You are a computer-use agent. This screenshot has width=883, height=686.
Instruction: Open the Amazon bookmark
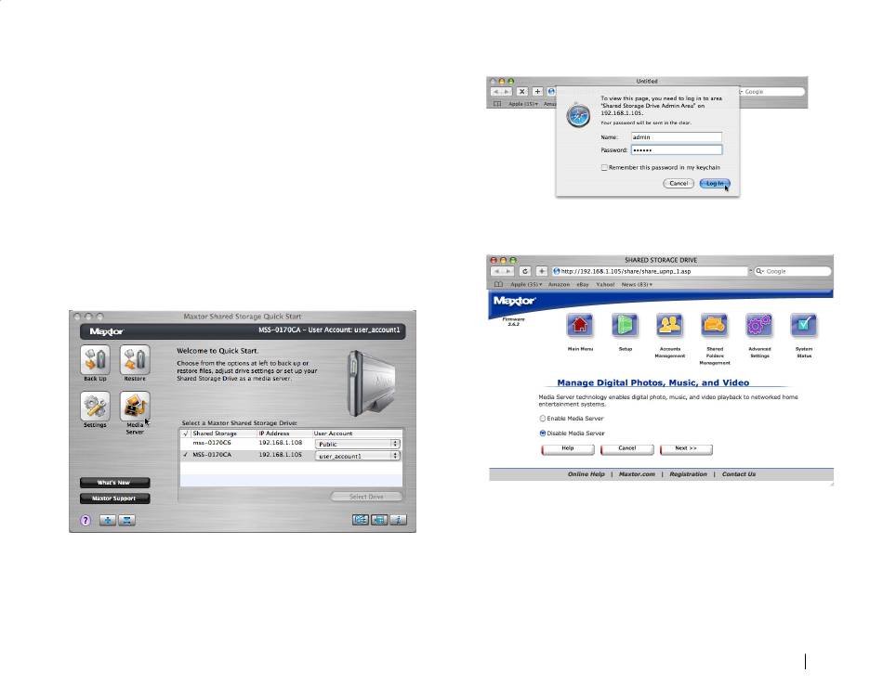coord(560,285)
